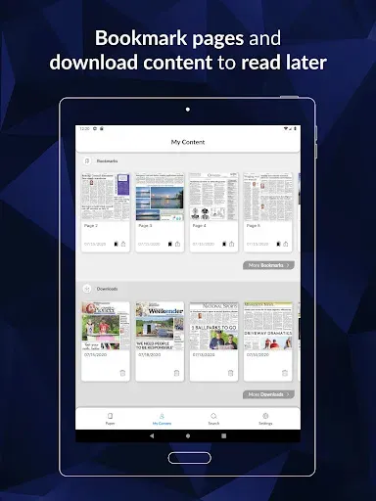376x501 pixels.
Task: Tap the battery icon in status bar
Action: (295, 129)
